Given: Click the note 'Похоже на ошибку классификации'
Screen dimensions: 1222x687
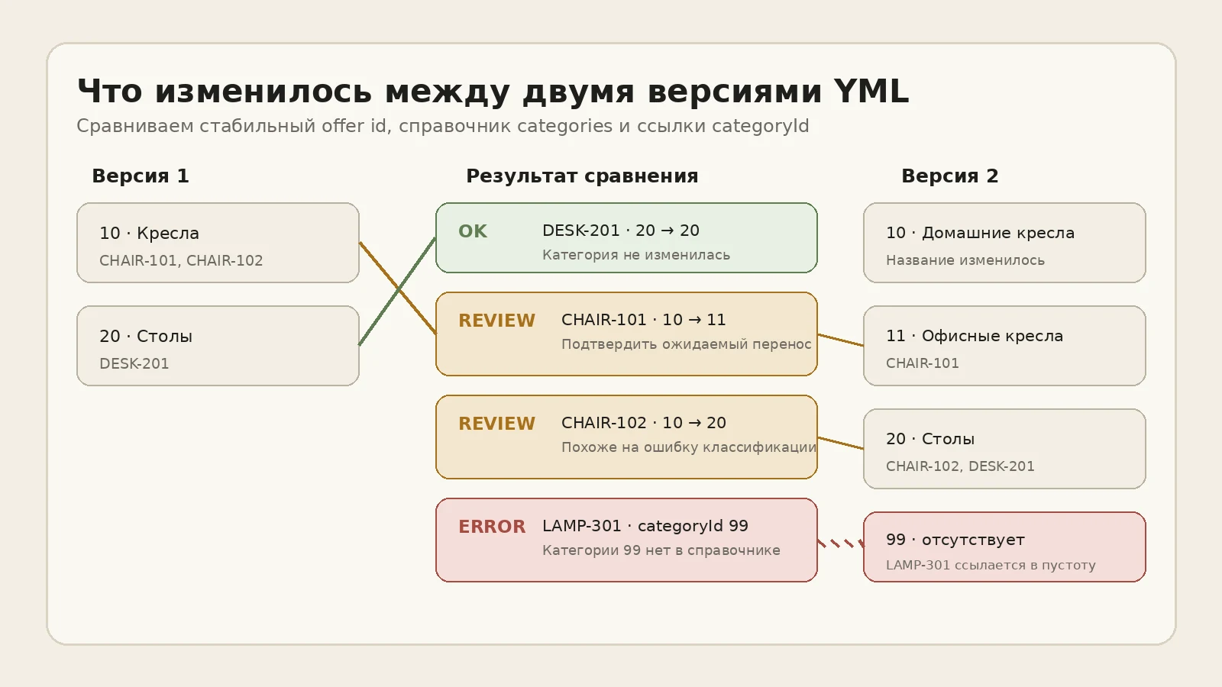Looking at the screenshot, I should click(689, 447).
